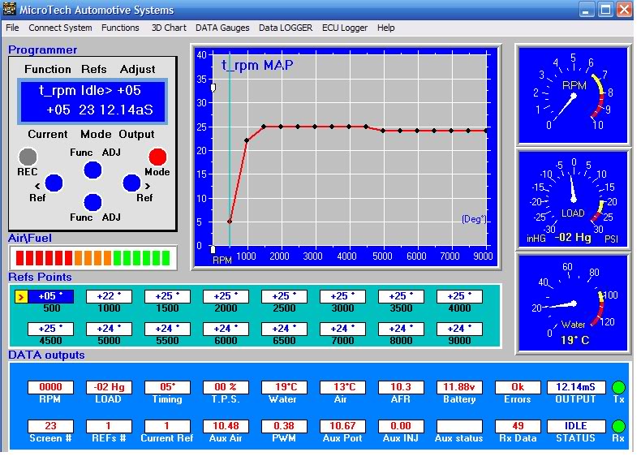The height and width of the screenshot is (465, 641).
Task: Select the 4500 RPM ref point
Action: [x=50, y=329]
